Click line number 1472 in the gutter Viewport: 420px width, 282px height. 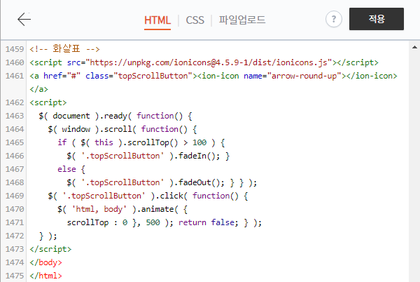point(15,236)
